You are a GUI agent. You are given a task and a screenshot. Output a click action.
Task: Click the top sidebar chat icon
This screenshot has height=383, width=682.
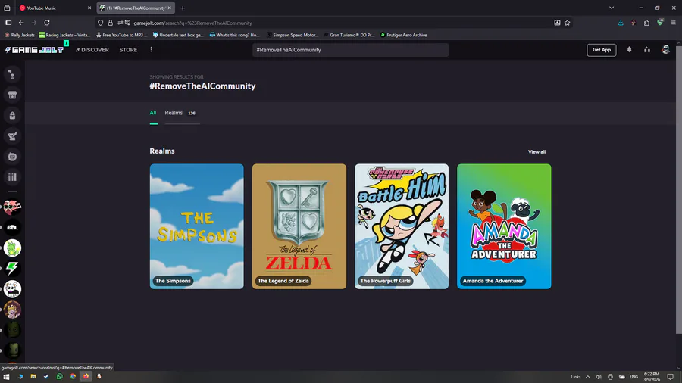[x=12, y=74]
